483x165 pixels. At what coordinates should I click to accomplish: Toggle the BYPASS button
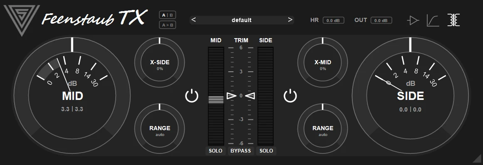[241, 151]
